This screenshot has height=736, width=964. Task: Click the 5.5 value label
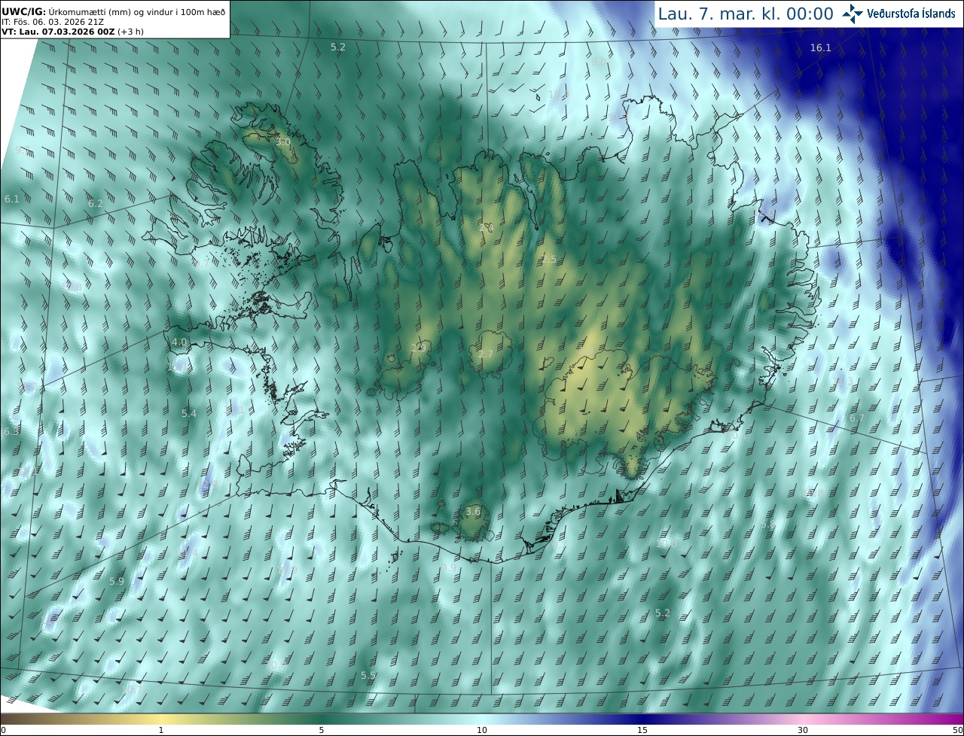[x=368, y=675]
